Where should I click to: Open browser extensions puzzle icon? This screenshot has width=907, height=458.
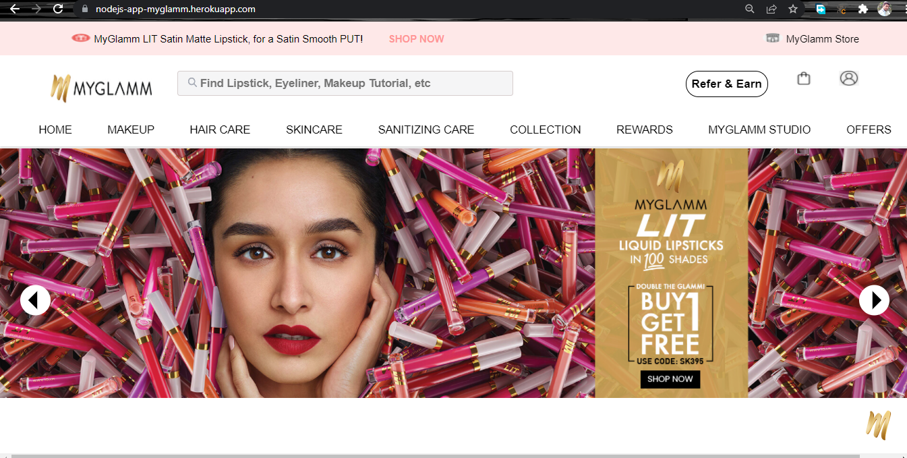pos(862,9)
